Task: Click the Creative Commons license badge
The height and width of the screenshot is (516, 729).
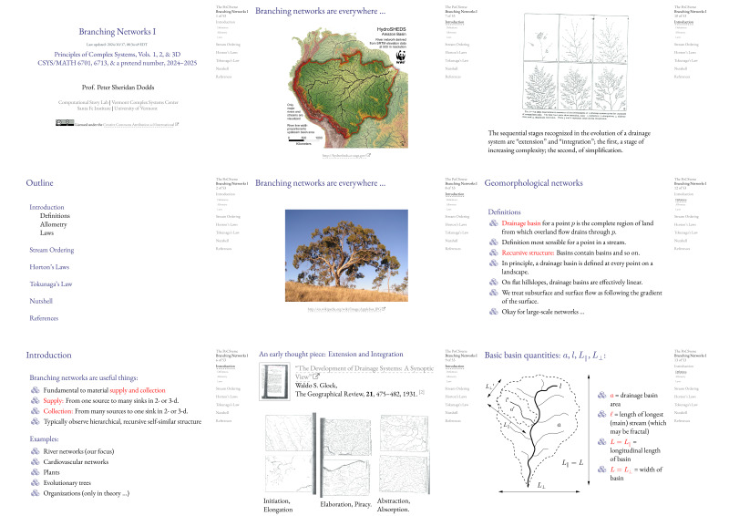Action: pyautogui.click(x=65, y=123)
